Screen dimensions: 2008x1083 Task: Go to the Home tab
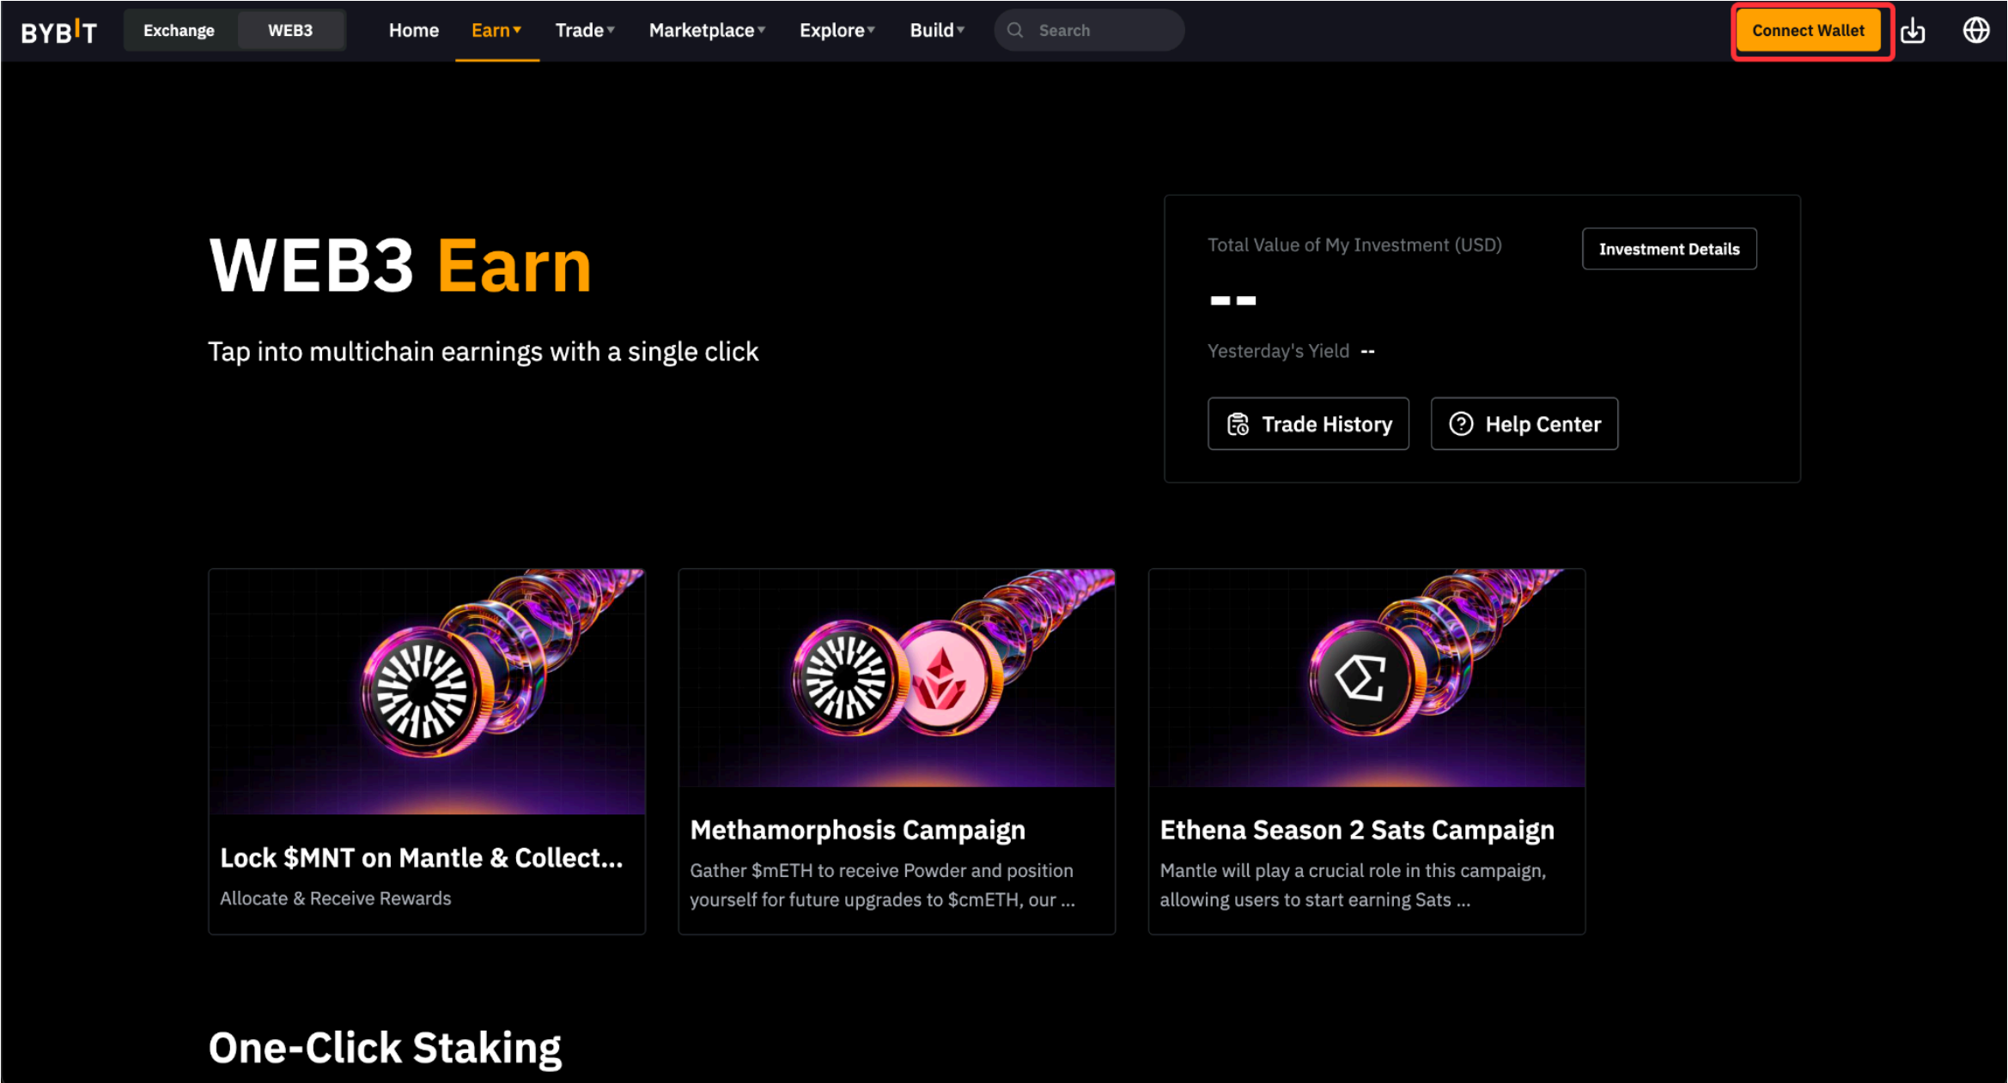point(414,31)
